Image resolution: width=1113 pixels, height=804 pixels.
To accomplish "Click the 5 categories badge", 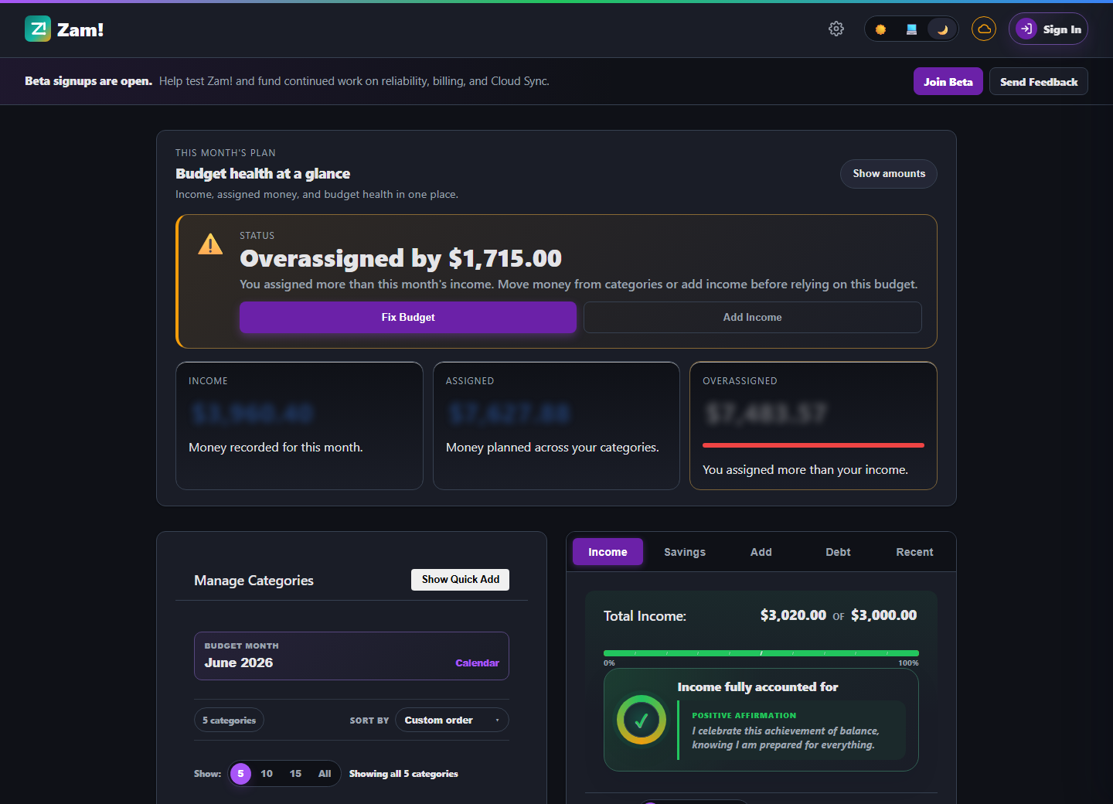I will [x=229, y=720].
